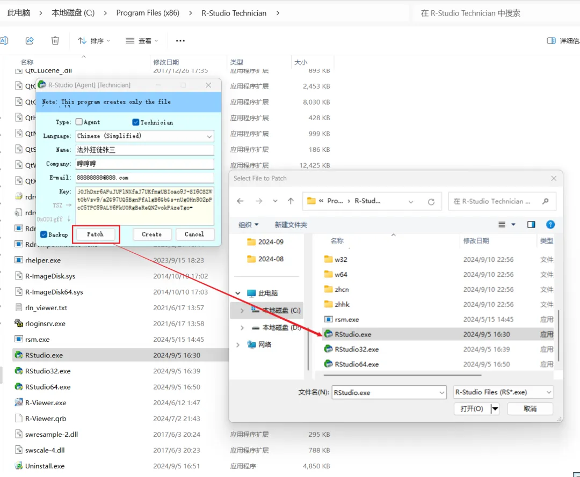Click the Patch button
This screenshot has width=580, height=477.
pyautogui.click(x=96, y=234)
